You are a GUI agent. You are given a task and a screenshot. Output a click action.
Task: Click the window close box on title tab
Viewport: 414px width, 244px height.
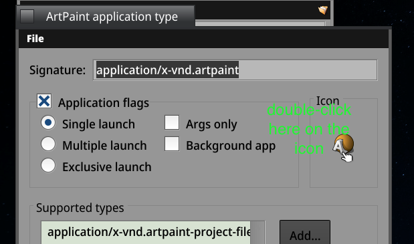27,16
